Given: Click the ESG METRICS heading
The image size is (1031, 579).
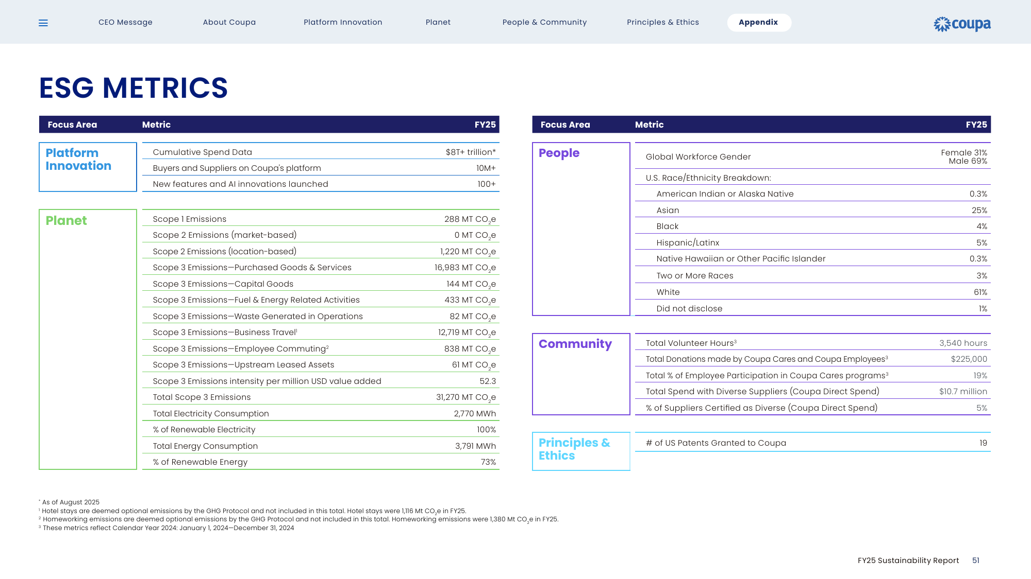Looking at the screenshot, I should [134, 87].
